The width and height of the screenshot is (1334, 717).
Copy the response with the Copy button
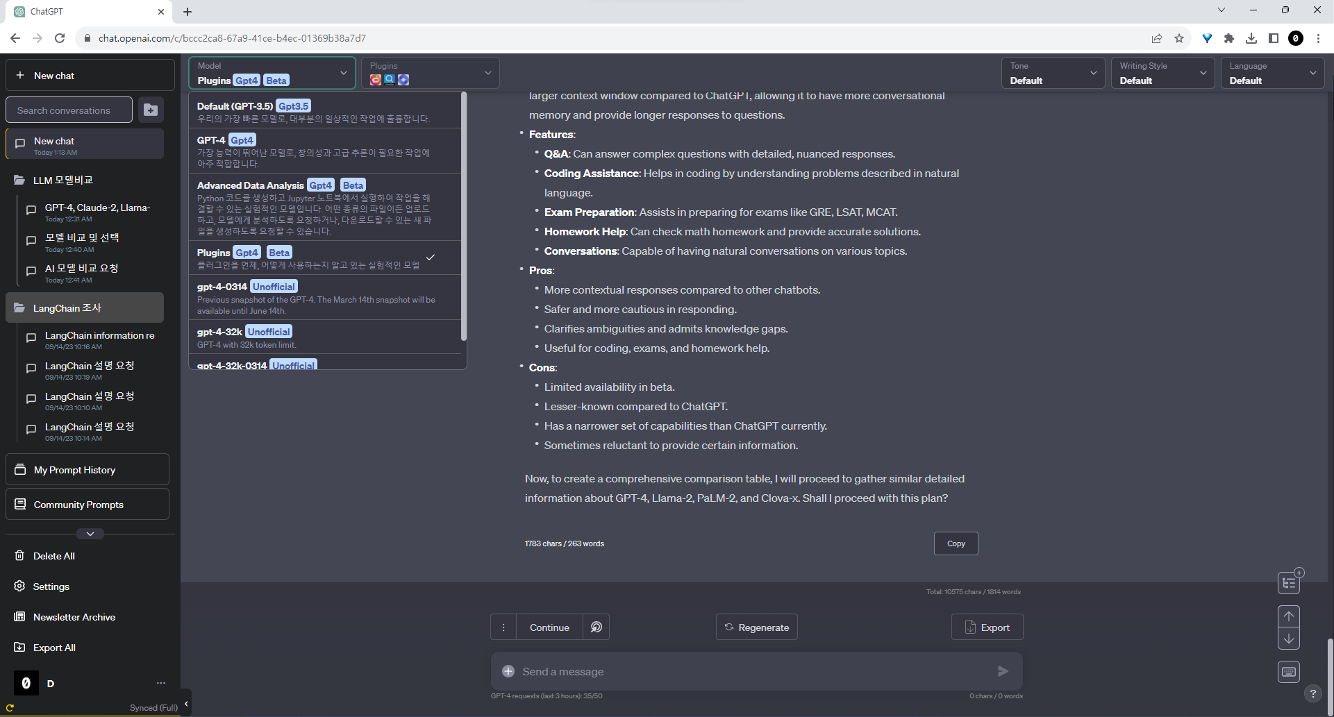(956, 543)
